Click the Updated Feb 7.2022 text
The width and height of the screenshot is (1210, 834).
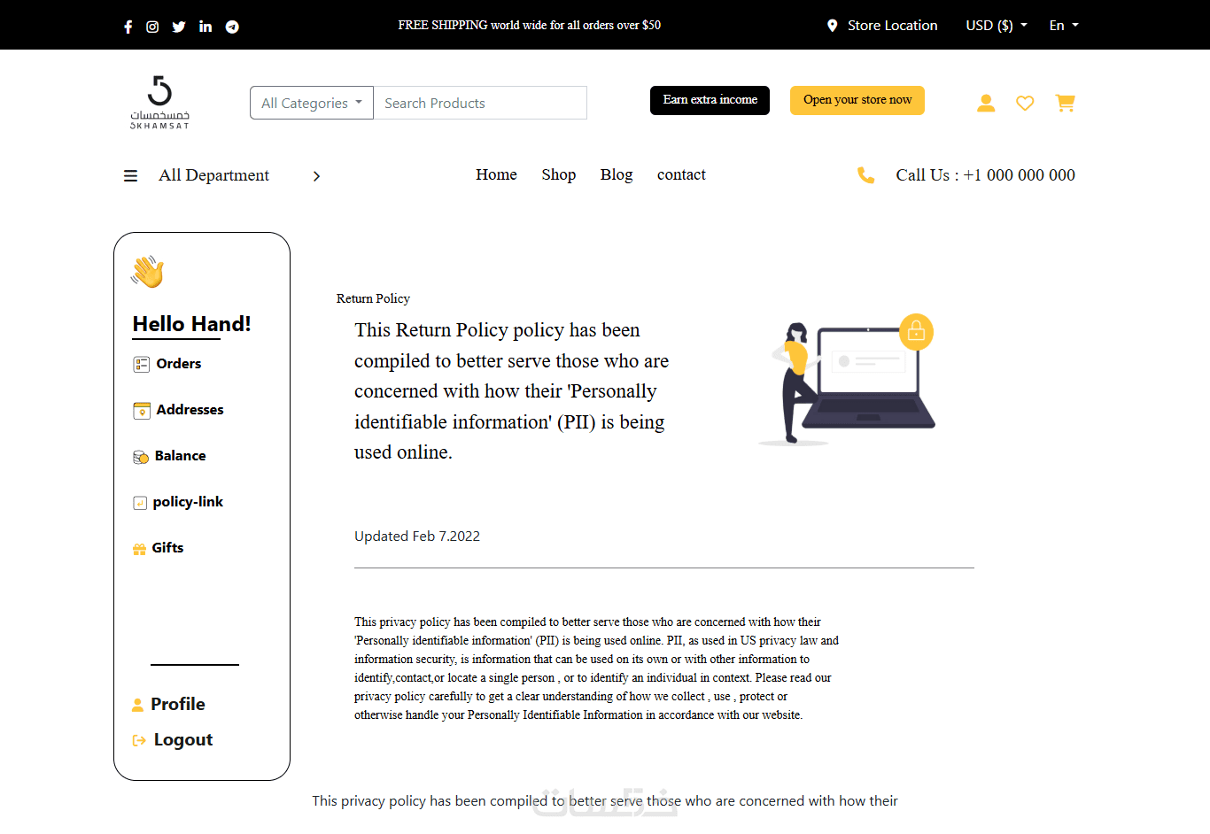[x=417, y=537]
